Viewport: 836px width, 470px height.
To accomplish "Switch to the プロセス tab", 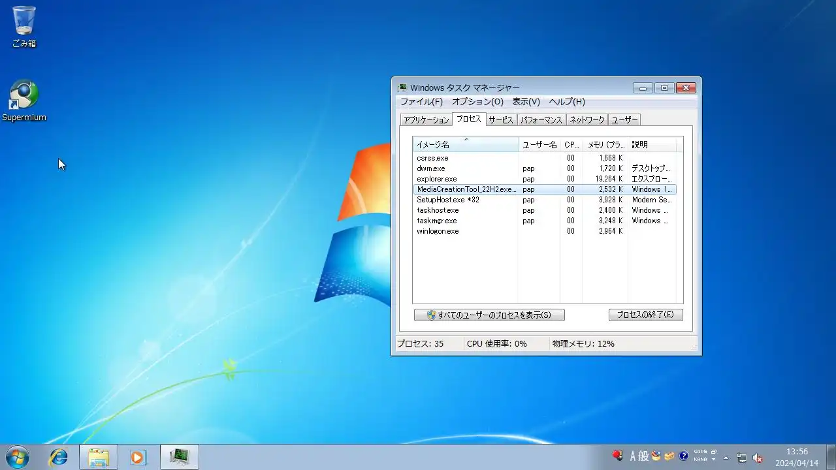I will tap(468, 119).
